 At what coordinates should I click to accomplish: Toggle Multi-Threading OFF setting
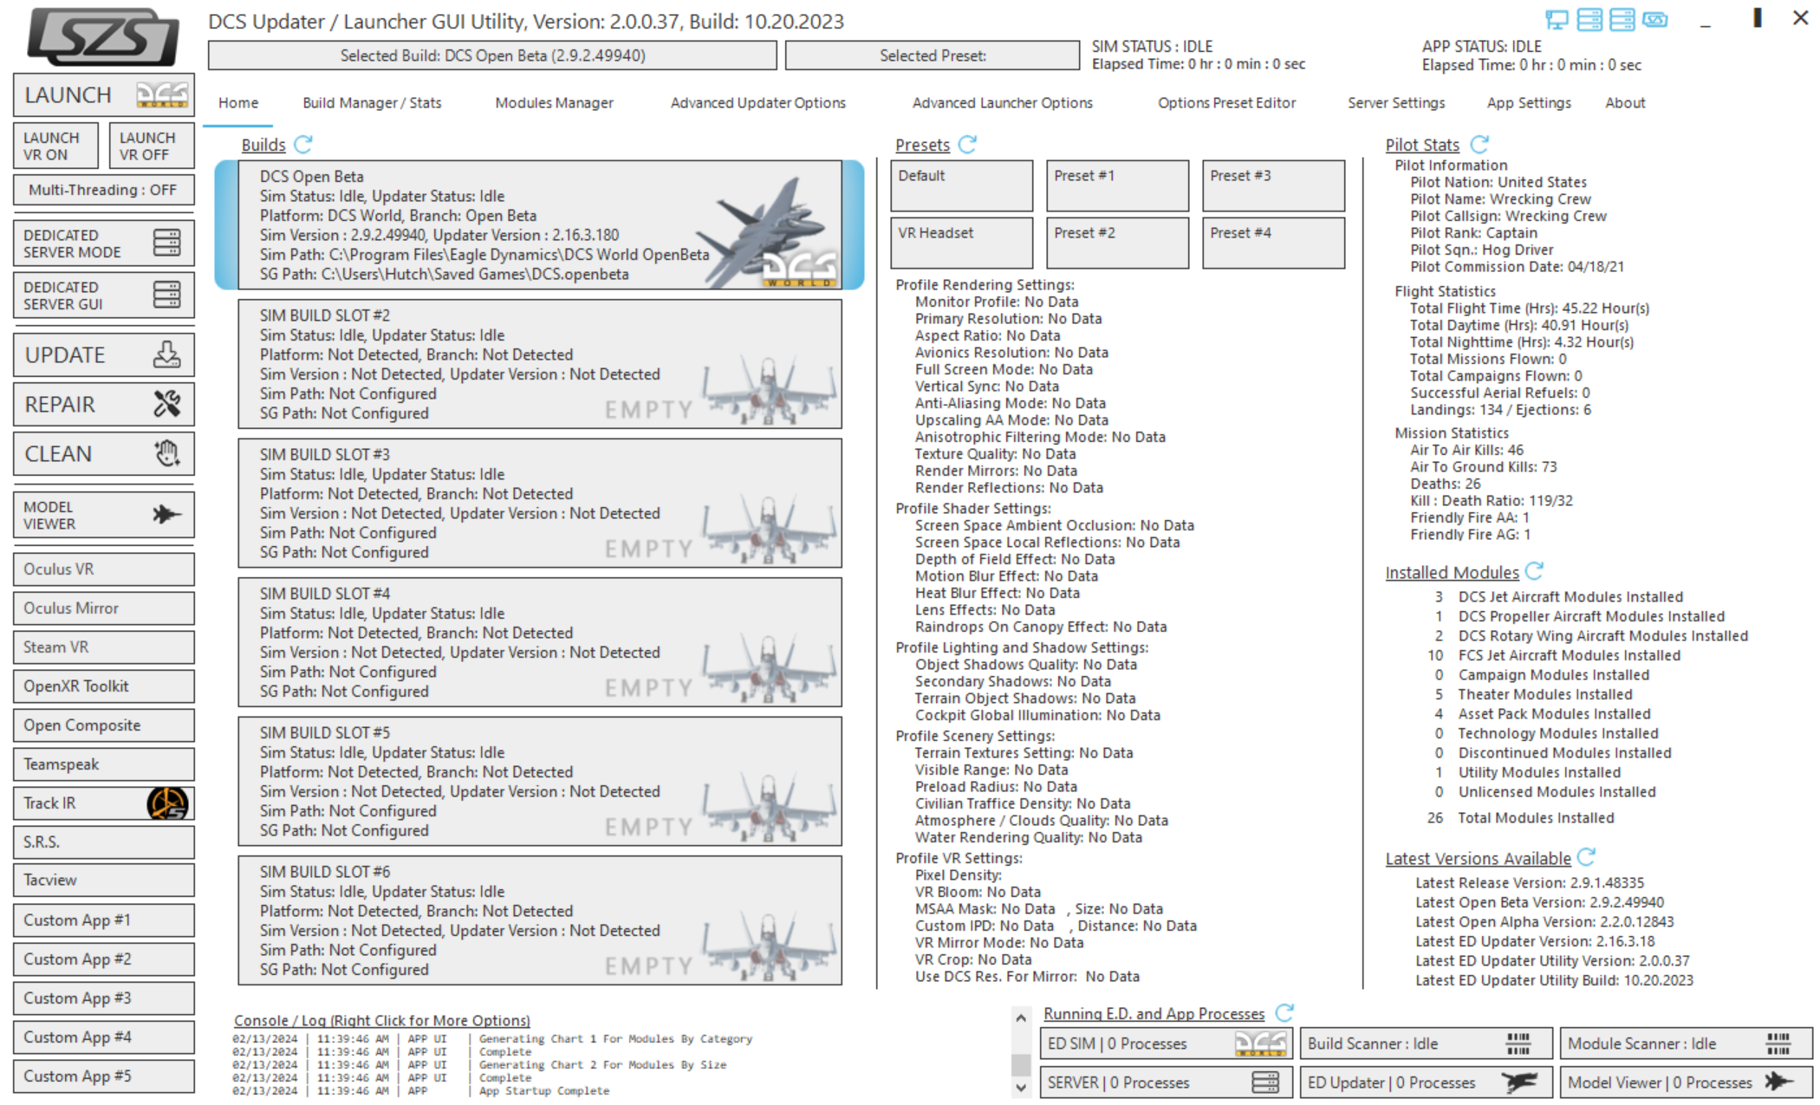103,190
